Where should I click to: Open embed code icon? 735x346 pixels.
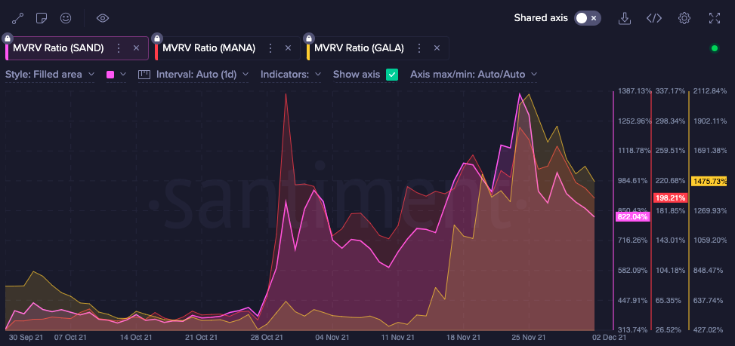point(654,18)
